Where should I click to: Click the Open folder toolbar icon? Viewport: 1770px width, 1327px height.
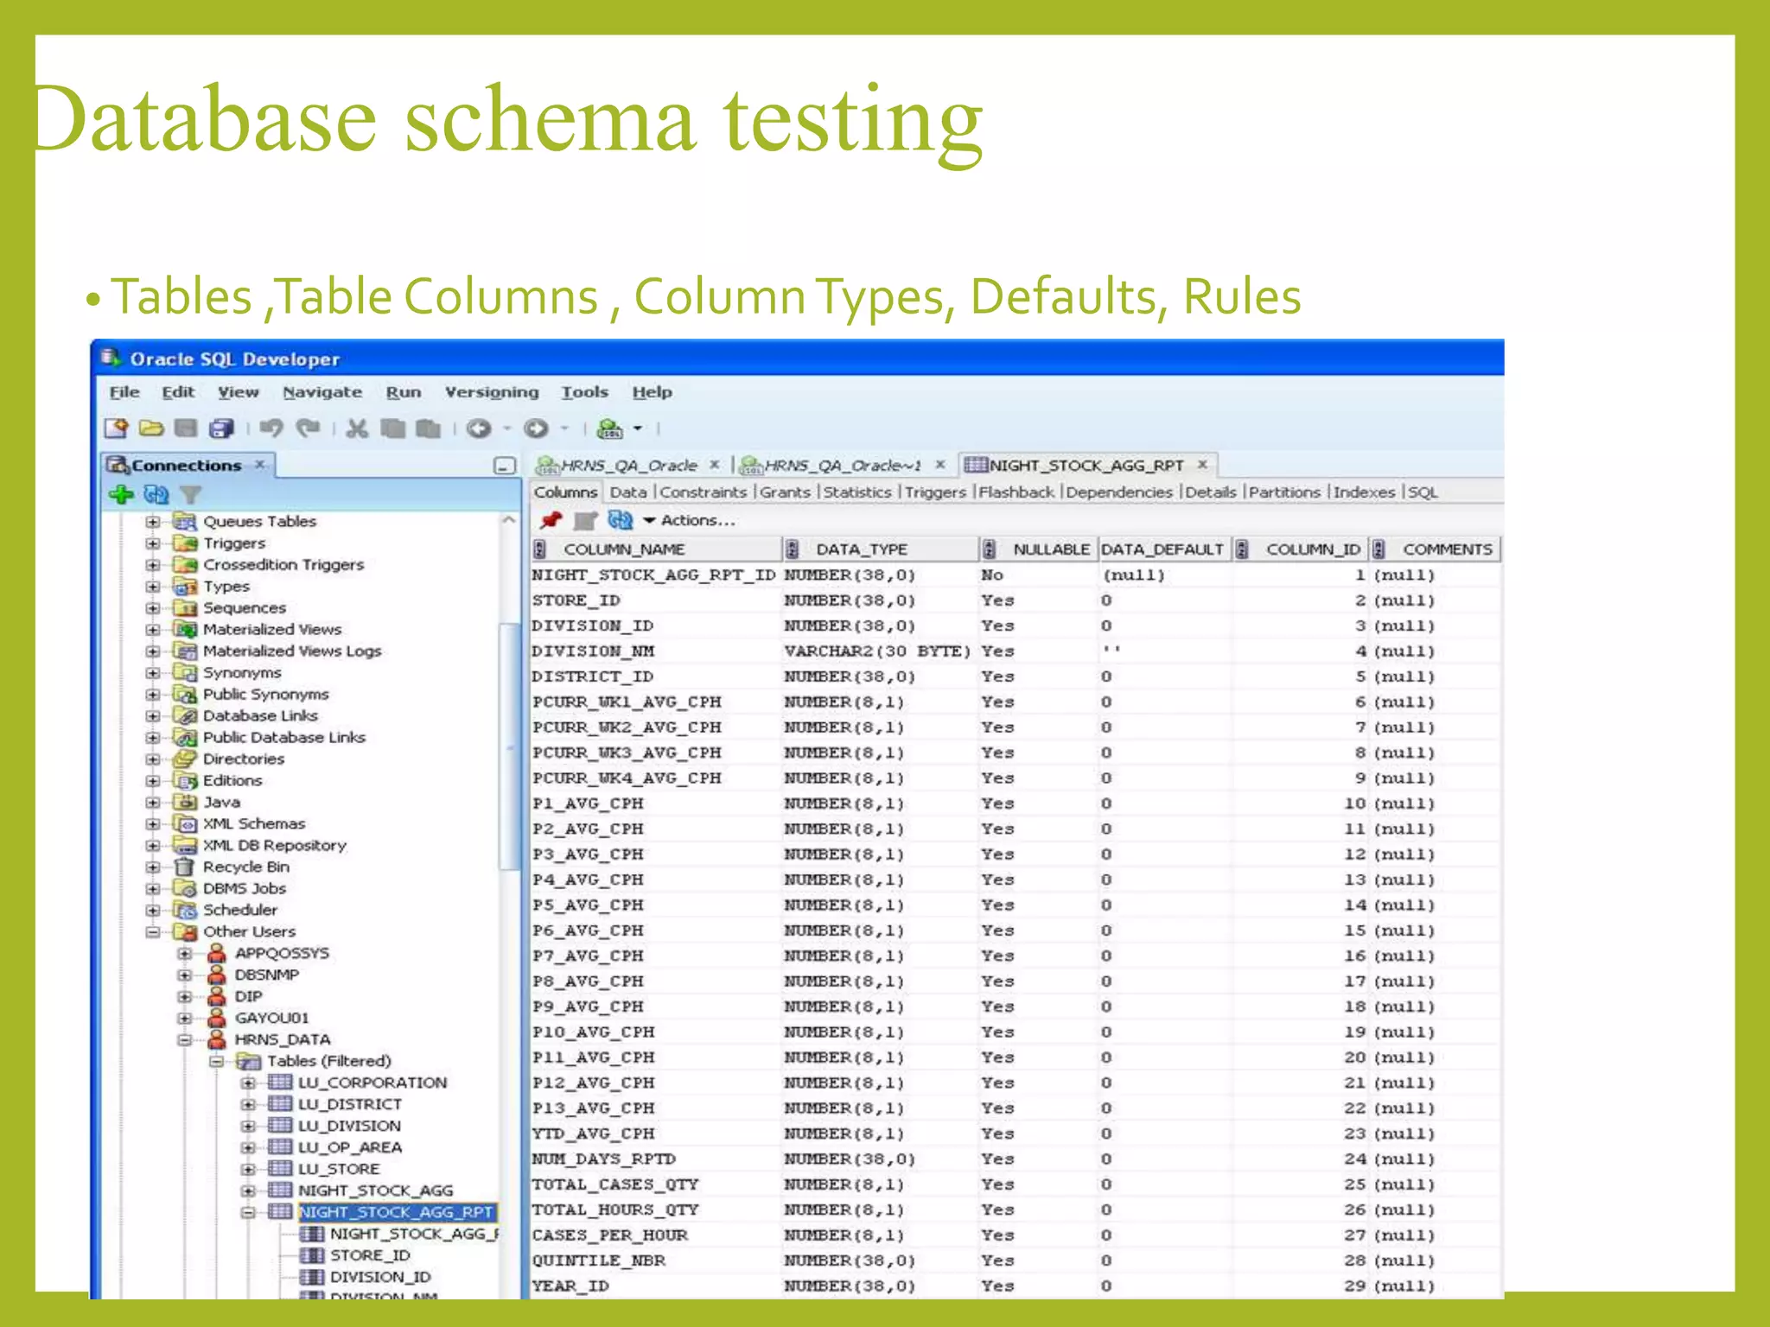(151, 428)
